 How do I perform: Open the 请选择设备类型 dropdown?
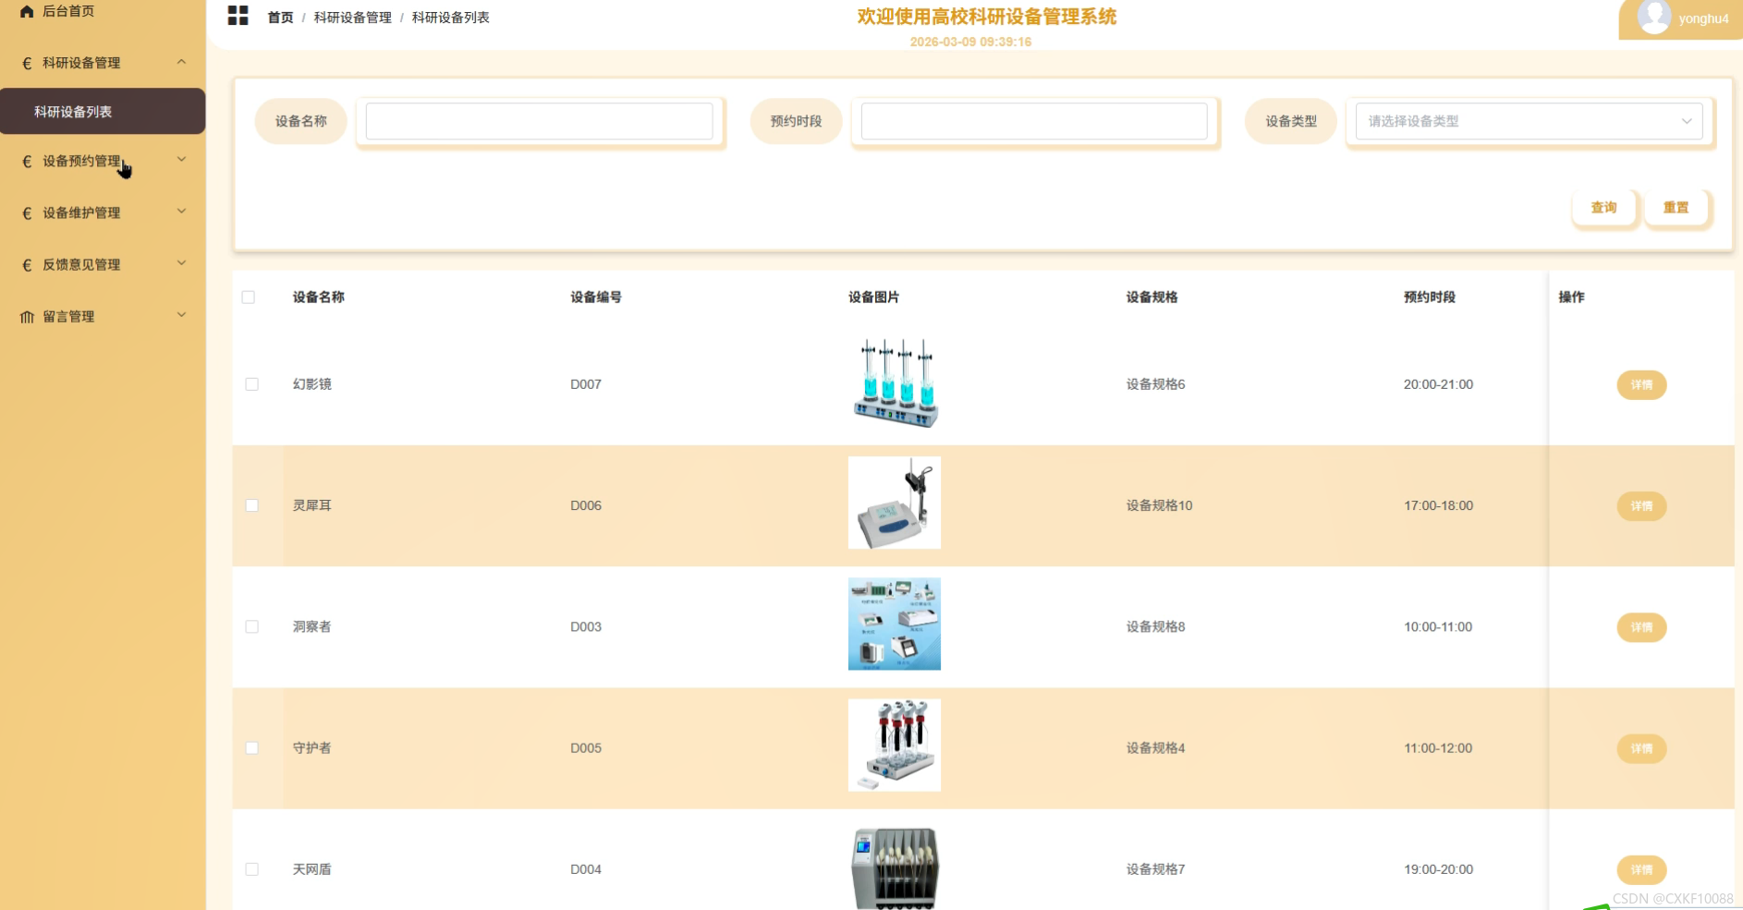click(x=1529, y=121)
